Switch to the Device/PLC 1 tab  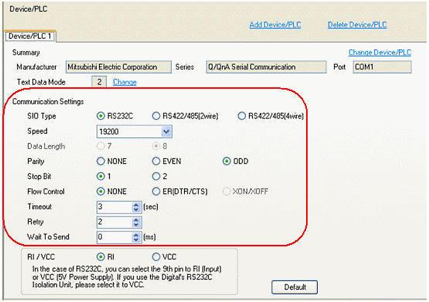pos(30,36)
